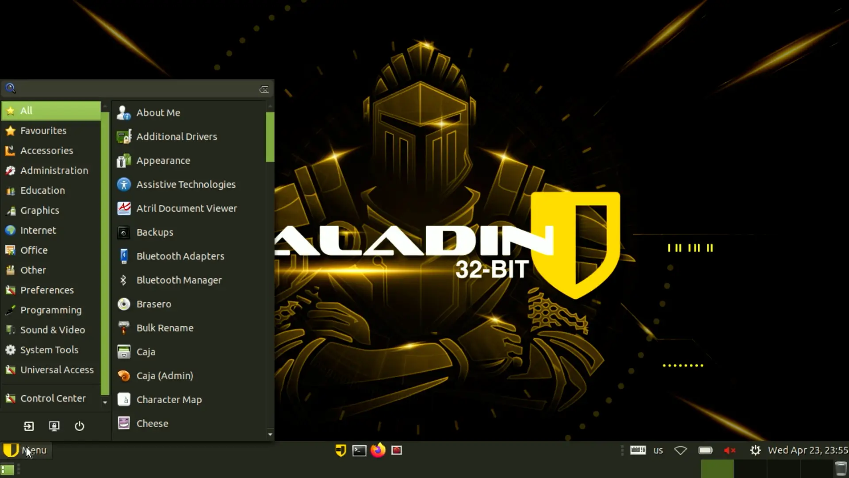The height and width of the screenshot is (478, 849).
Task: Click the menu search field
Action: tap(137, 89)
